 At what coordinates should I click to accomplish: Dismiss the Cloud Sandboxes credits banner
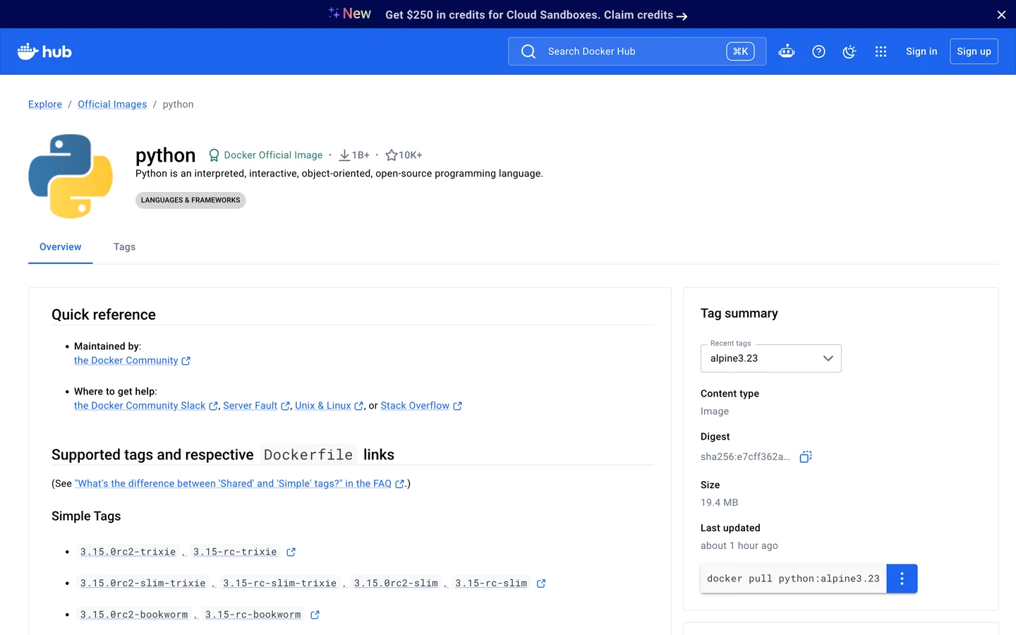[1001, 15]
